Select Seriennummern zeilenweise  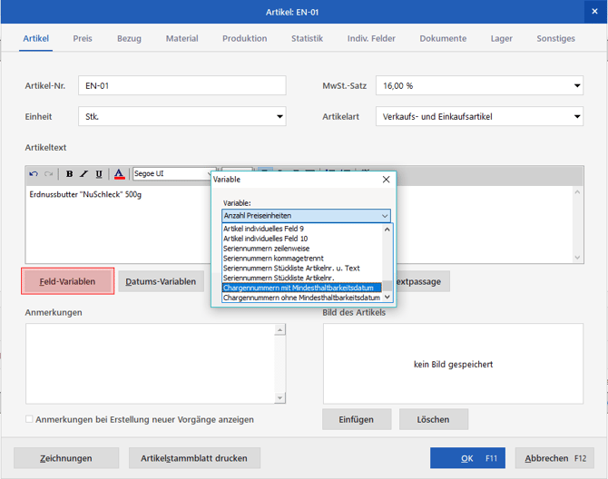point(302,249)
